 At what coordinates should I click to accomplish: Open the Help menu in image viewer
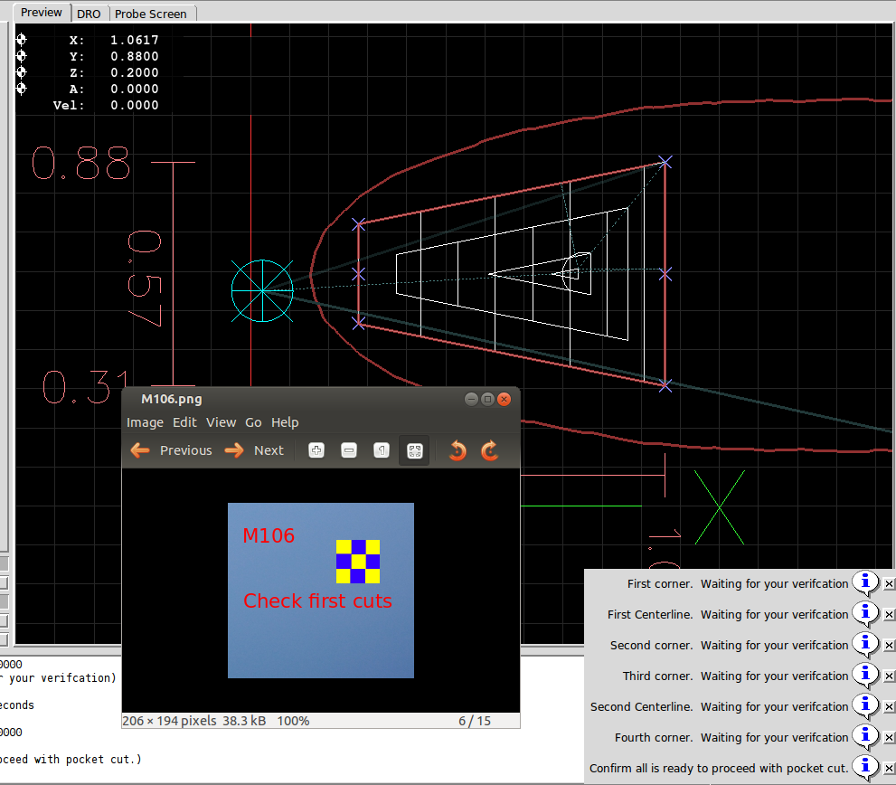(285, 422)
